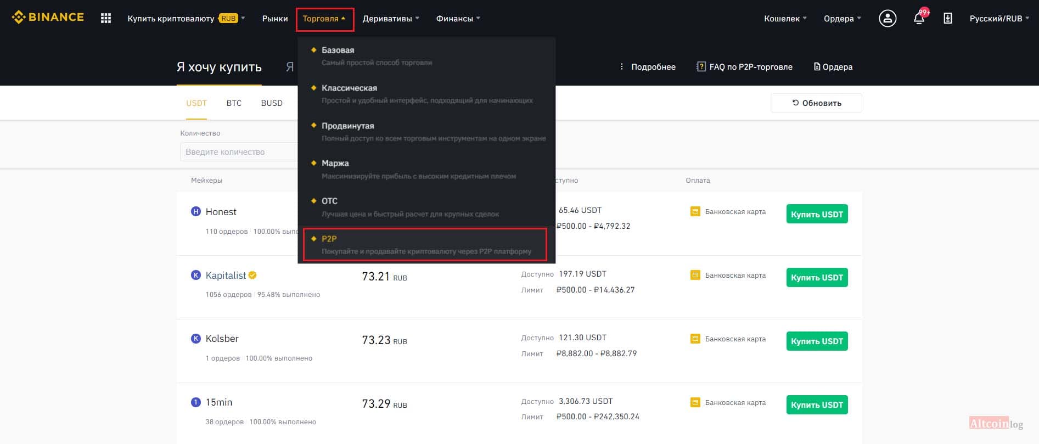Click the Kapitalist maker avatar icon

click(x=195, y=275)
